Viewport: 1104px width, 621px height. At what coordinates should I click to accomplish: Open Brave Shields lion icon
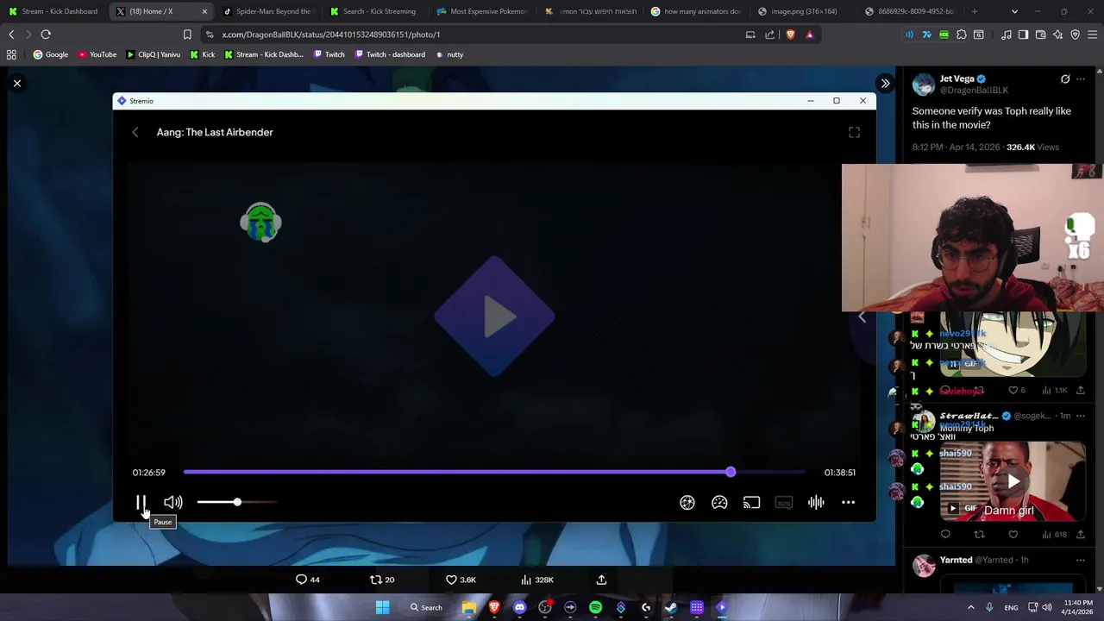(x=790, y=34)
